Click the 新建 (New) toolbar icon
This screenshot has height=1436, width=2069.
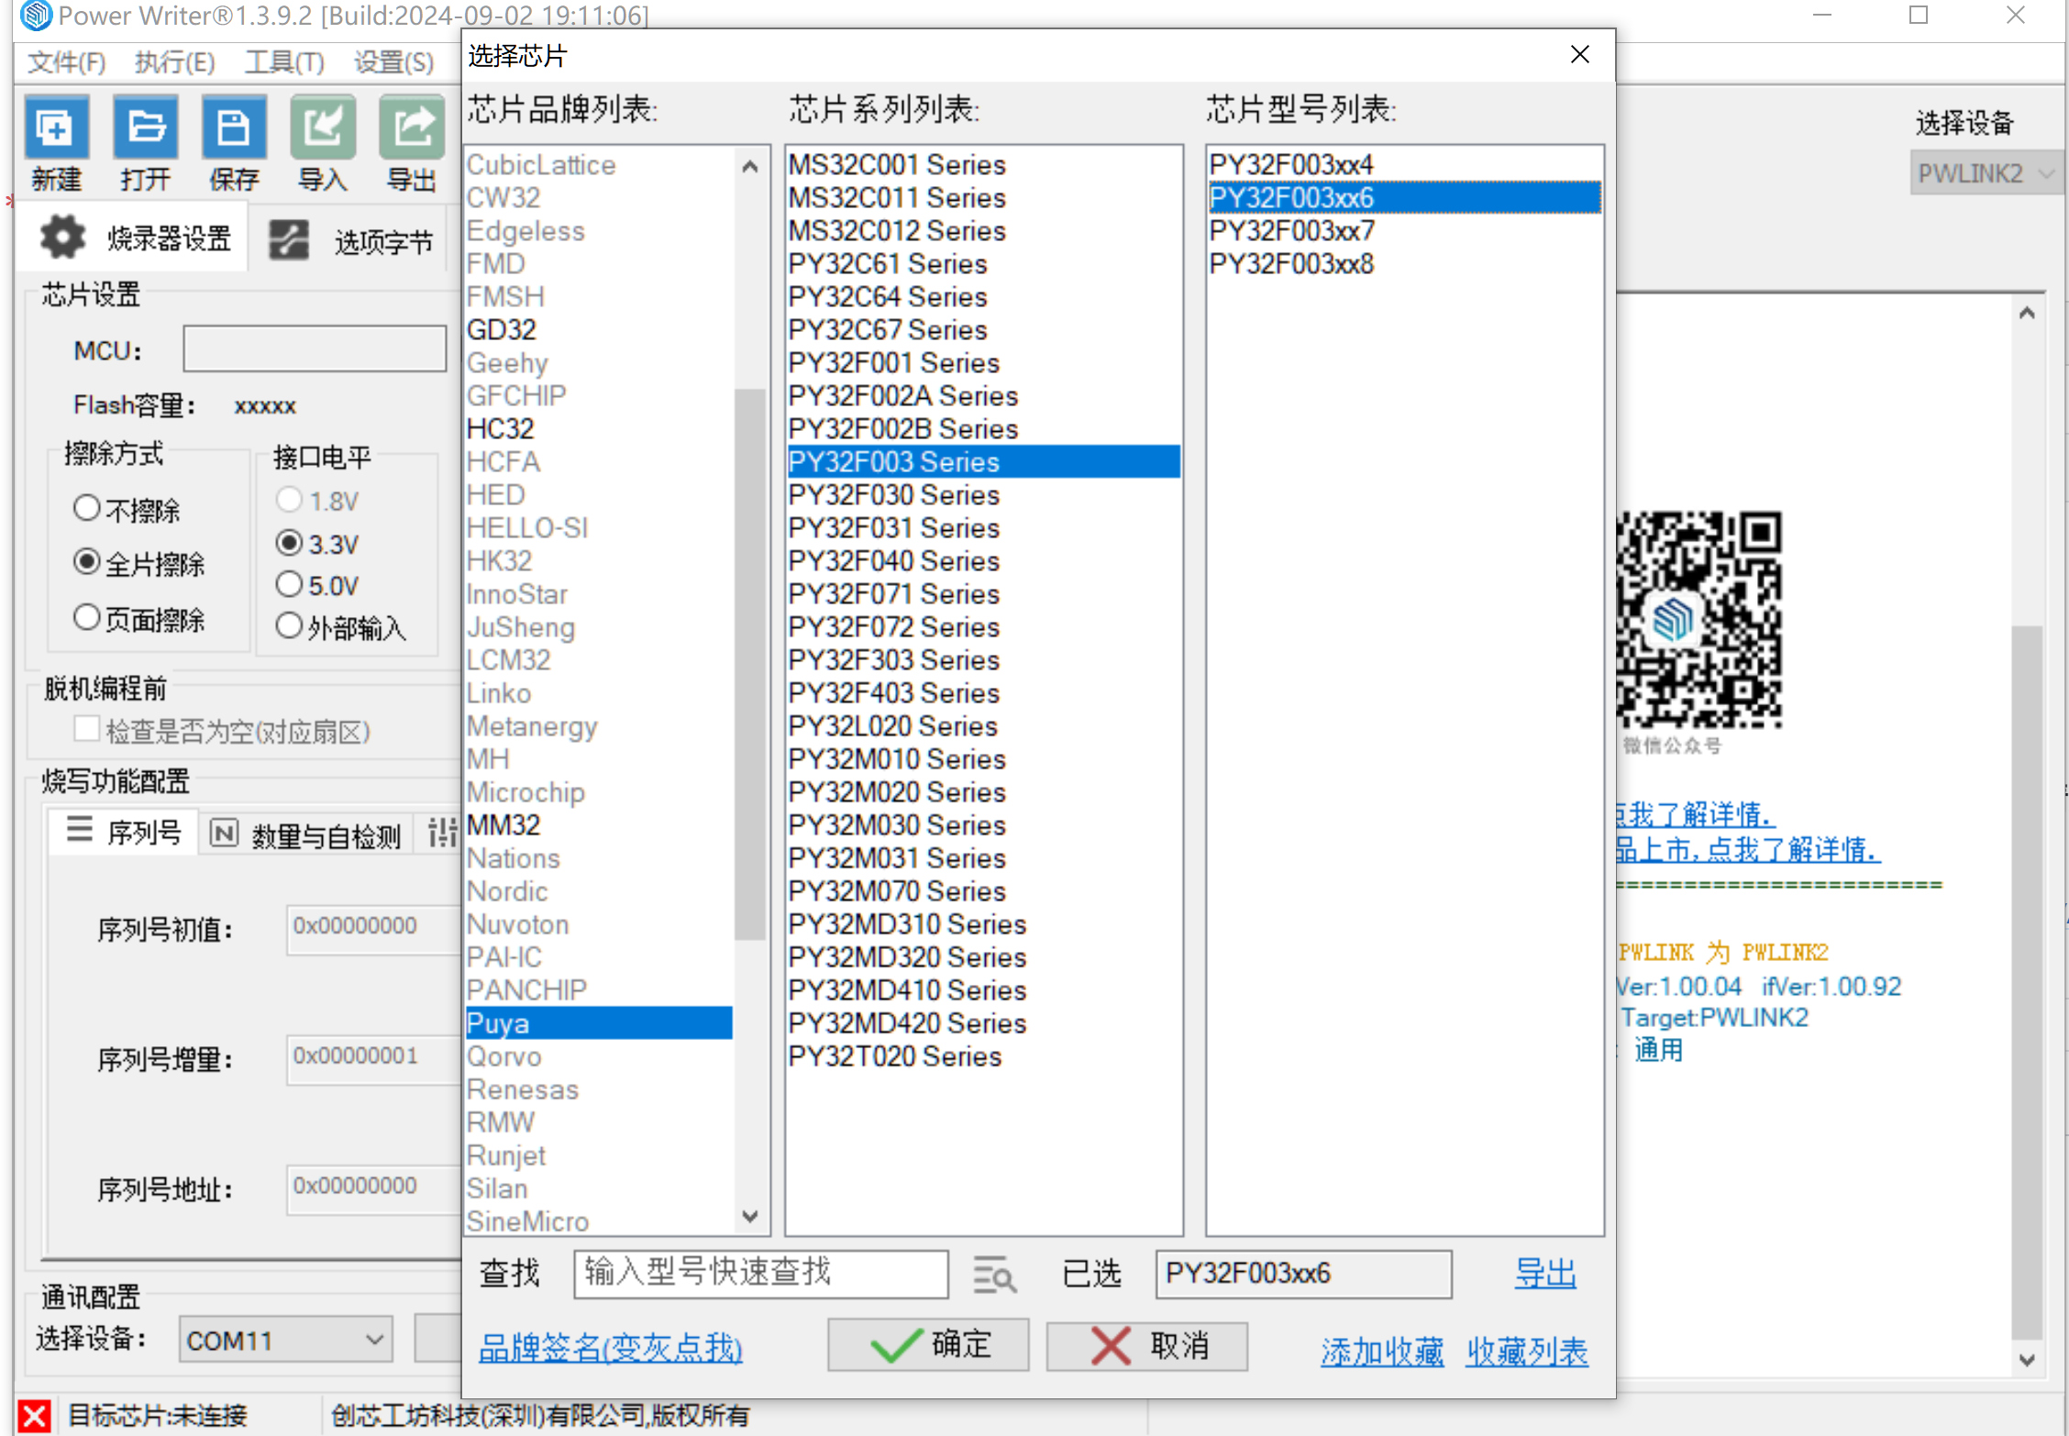click(56, 127)
